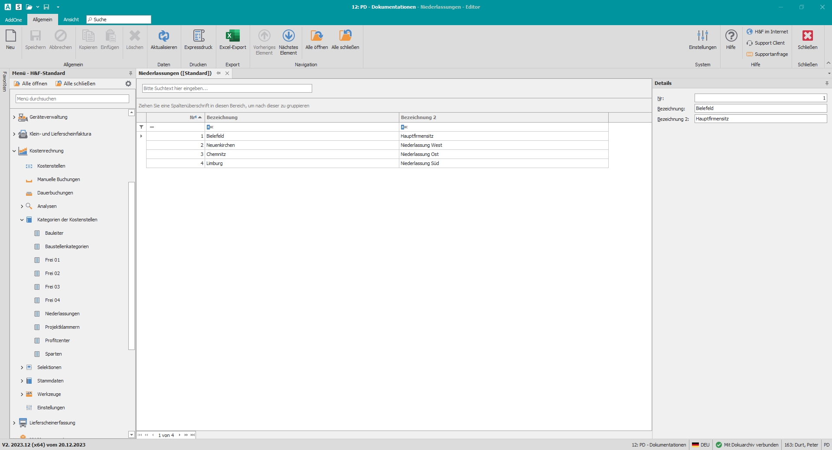Create a new record with Neu

[10, 36]
